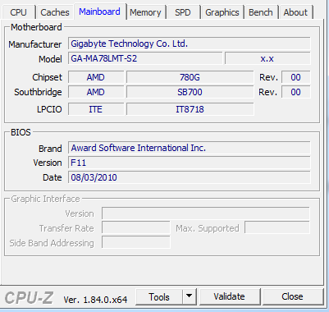Click the Graphic Interface Version field

point(206,213)
